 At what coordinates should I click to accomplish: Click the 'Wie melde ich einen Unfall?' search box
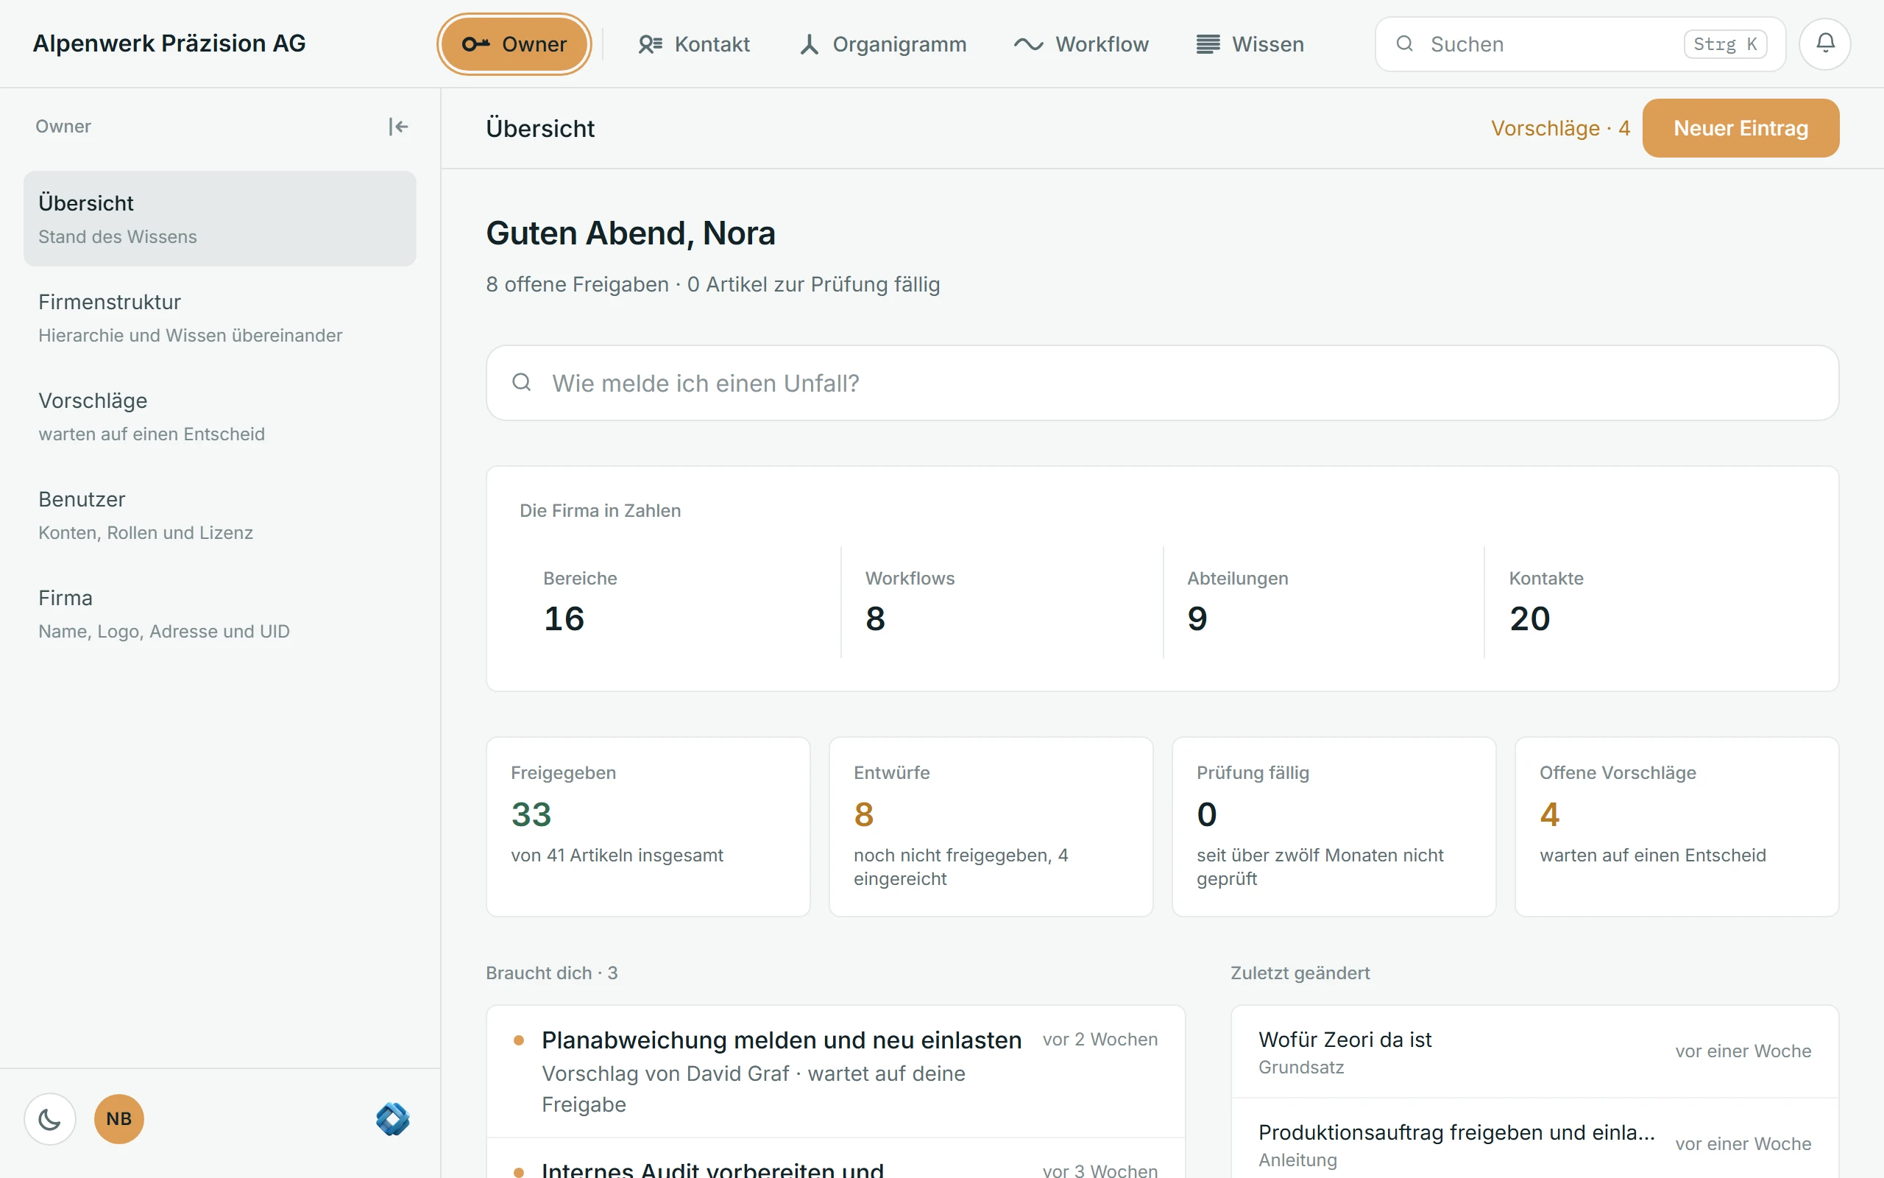pos(1161,383)
